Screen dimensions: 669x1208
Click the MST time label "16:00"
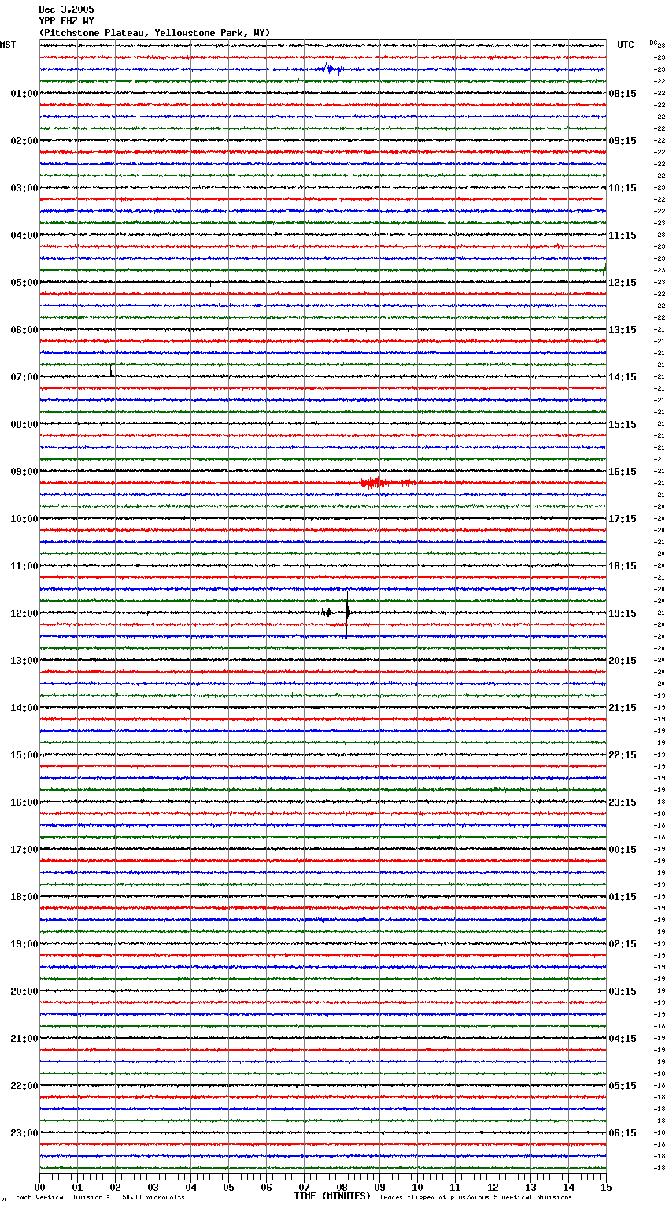[24, 802]
